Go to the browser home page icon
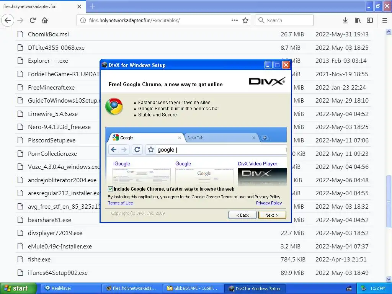 [x=45, y=20]
